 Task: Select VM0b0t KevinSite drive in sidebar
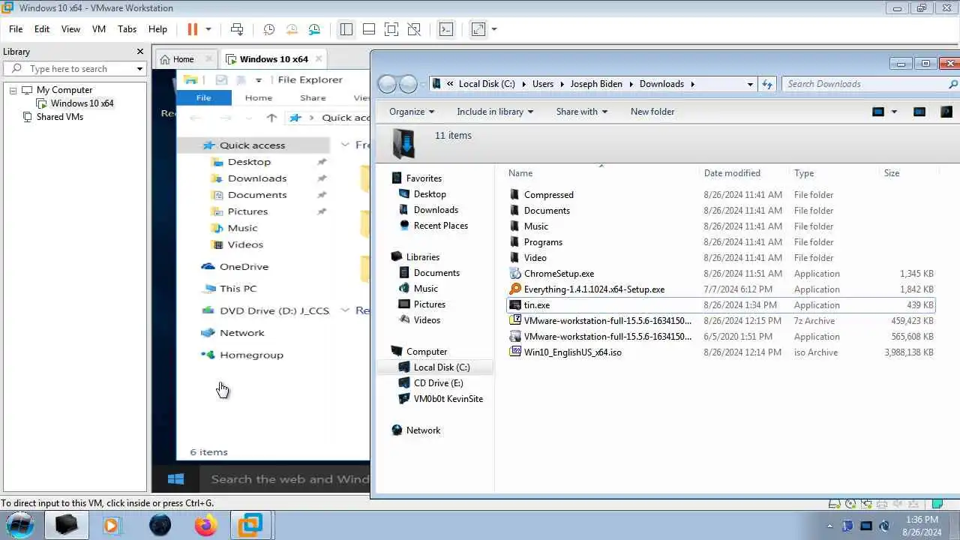click(448, 399)
